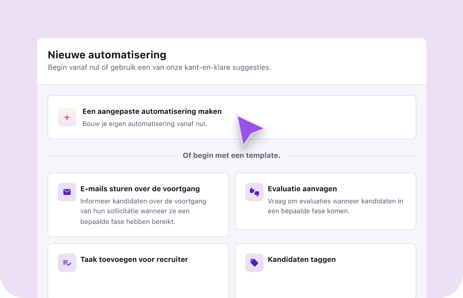The height and width of the screenshot is (298, 463).
Task: Open Een aangepaste automatisering maken
Action: pyautogui.click(x=231, y=117)
